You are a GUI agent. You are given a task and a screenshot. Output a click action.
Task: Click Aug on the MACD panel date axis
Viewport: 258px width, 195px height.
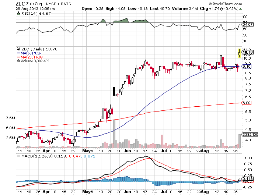205,192
